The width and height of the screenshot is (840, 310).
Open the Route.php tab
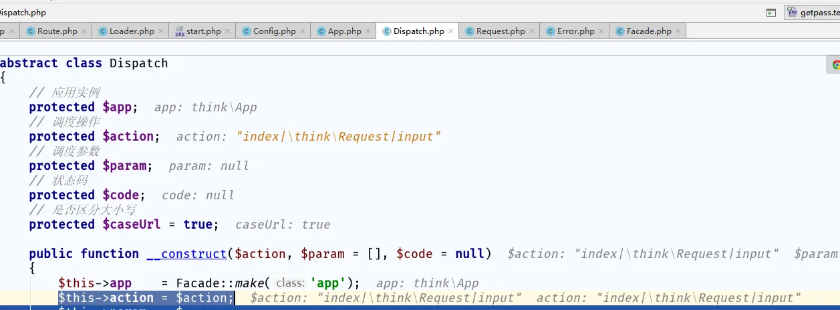pyautogui.click(x=57, y=31)
